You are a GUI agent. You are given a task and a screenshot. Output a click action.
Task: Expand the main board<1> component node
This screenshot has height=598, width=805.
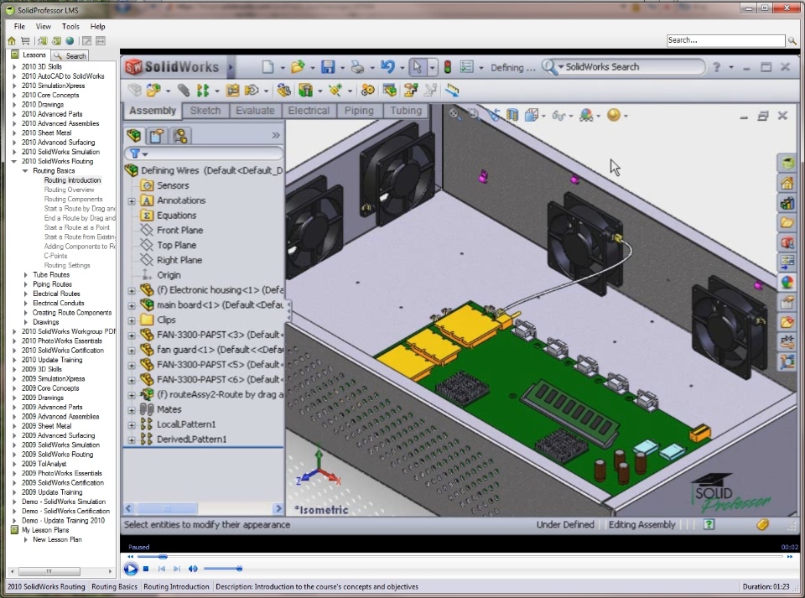point(132,305)
